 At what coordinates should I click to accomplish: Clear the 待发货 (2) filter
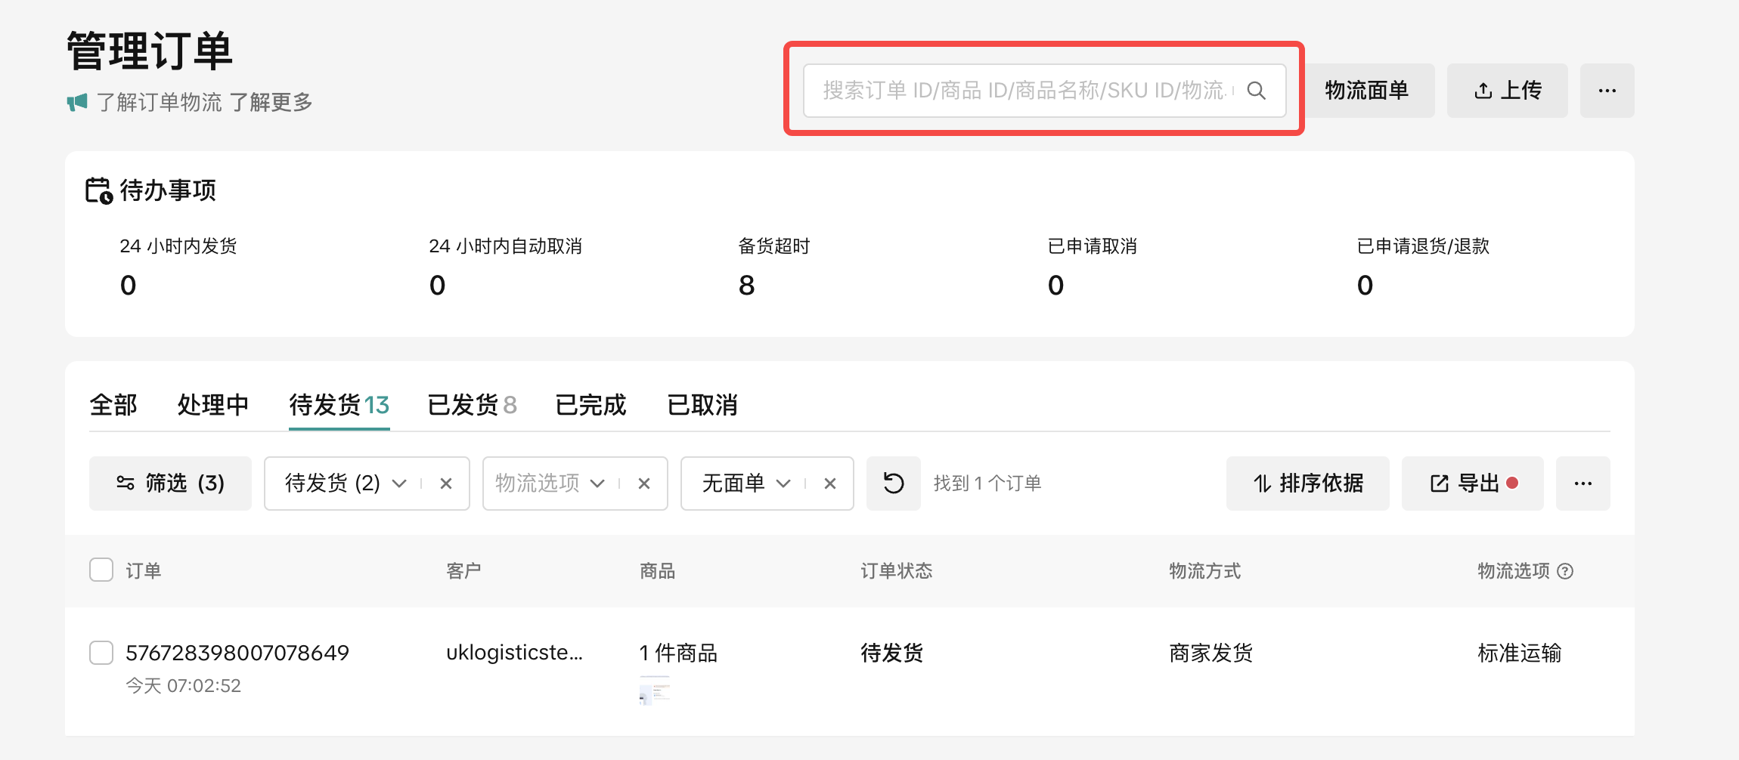tap(446, 483)
